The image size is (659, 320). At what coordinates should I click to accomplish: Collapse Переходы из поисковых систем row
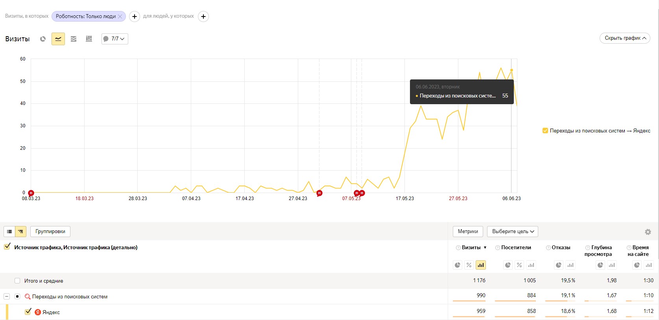[7, 296]
